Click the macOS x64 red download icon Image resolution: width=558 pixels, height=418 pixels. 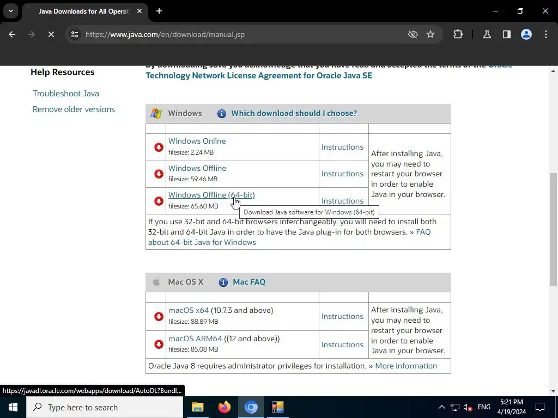click(159, 316)
